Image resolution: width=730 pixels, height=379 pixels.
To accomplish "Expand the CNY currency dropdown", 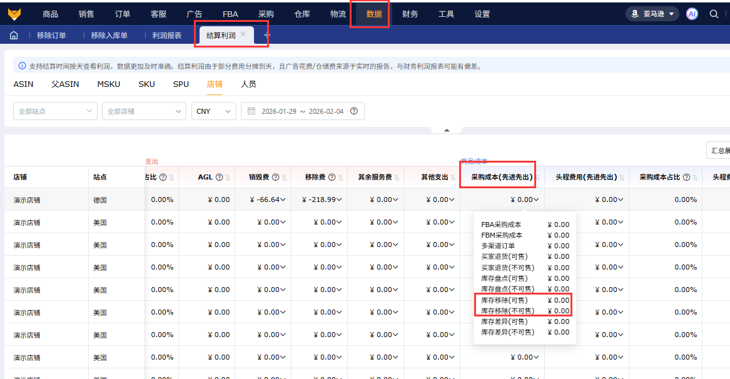I will (x=213, y=111).
